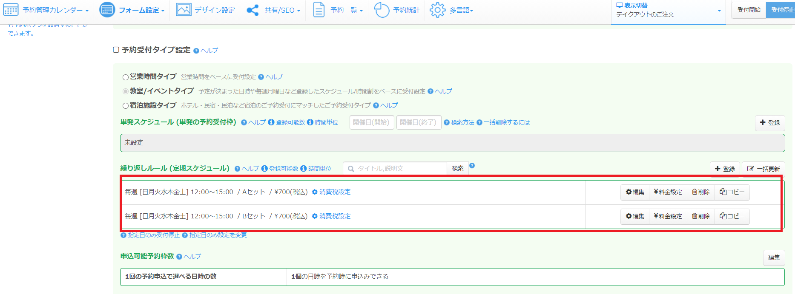Click 登録 button for 単発スケジュール
The image size is (795, 294).
click(x=770, y=123)
